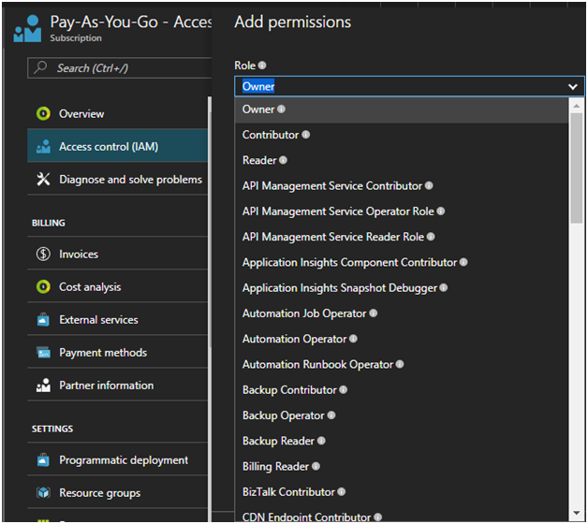Viewport: 588px width, 524px height.
Task: Click the role list scrollbar thumb
Action: click(x=577, y=167)
